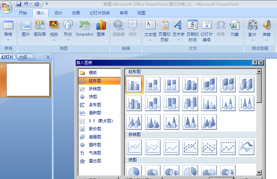This screenshot has height=179, width=277.
Task: Pick the 3-D line chart thumbnail
Action: pos(247,147)
